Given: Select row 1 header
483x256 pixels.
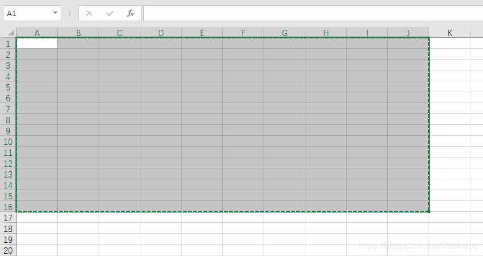Looking at the screenshot, I should (8, 44).
